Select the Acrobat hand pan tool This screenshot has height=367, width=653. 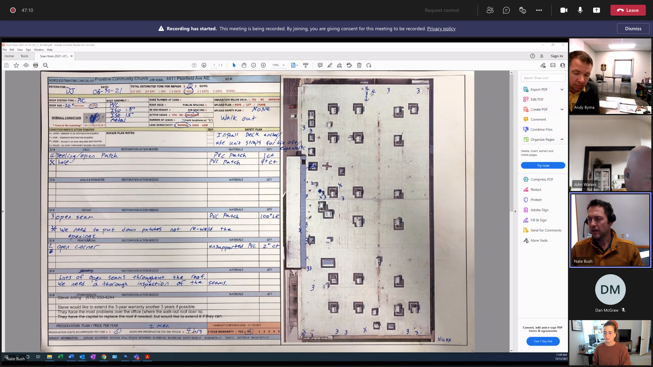click(x=244, y=65)
